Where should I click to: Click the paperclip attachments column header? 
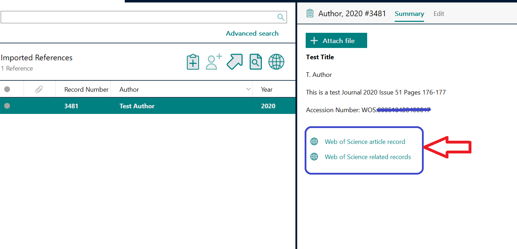pos(39,89)
